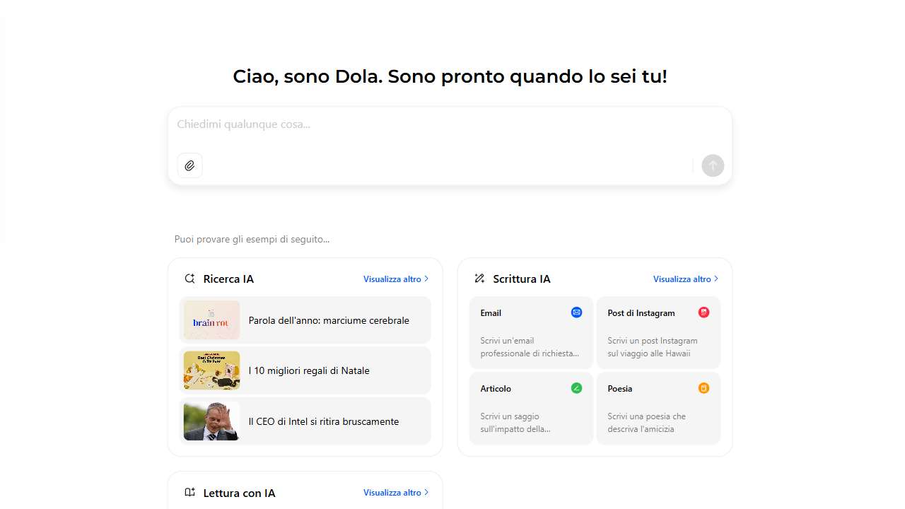Open "Il CEO di Intel si ritira bruscamente"

[x=324, y=421]
